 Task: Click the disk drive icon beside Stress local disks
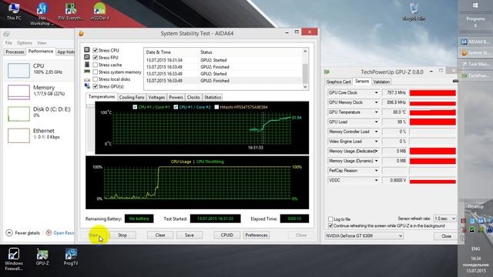tap(87, 79)
